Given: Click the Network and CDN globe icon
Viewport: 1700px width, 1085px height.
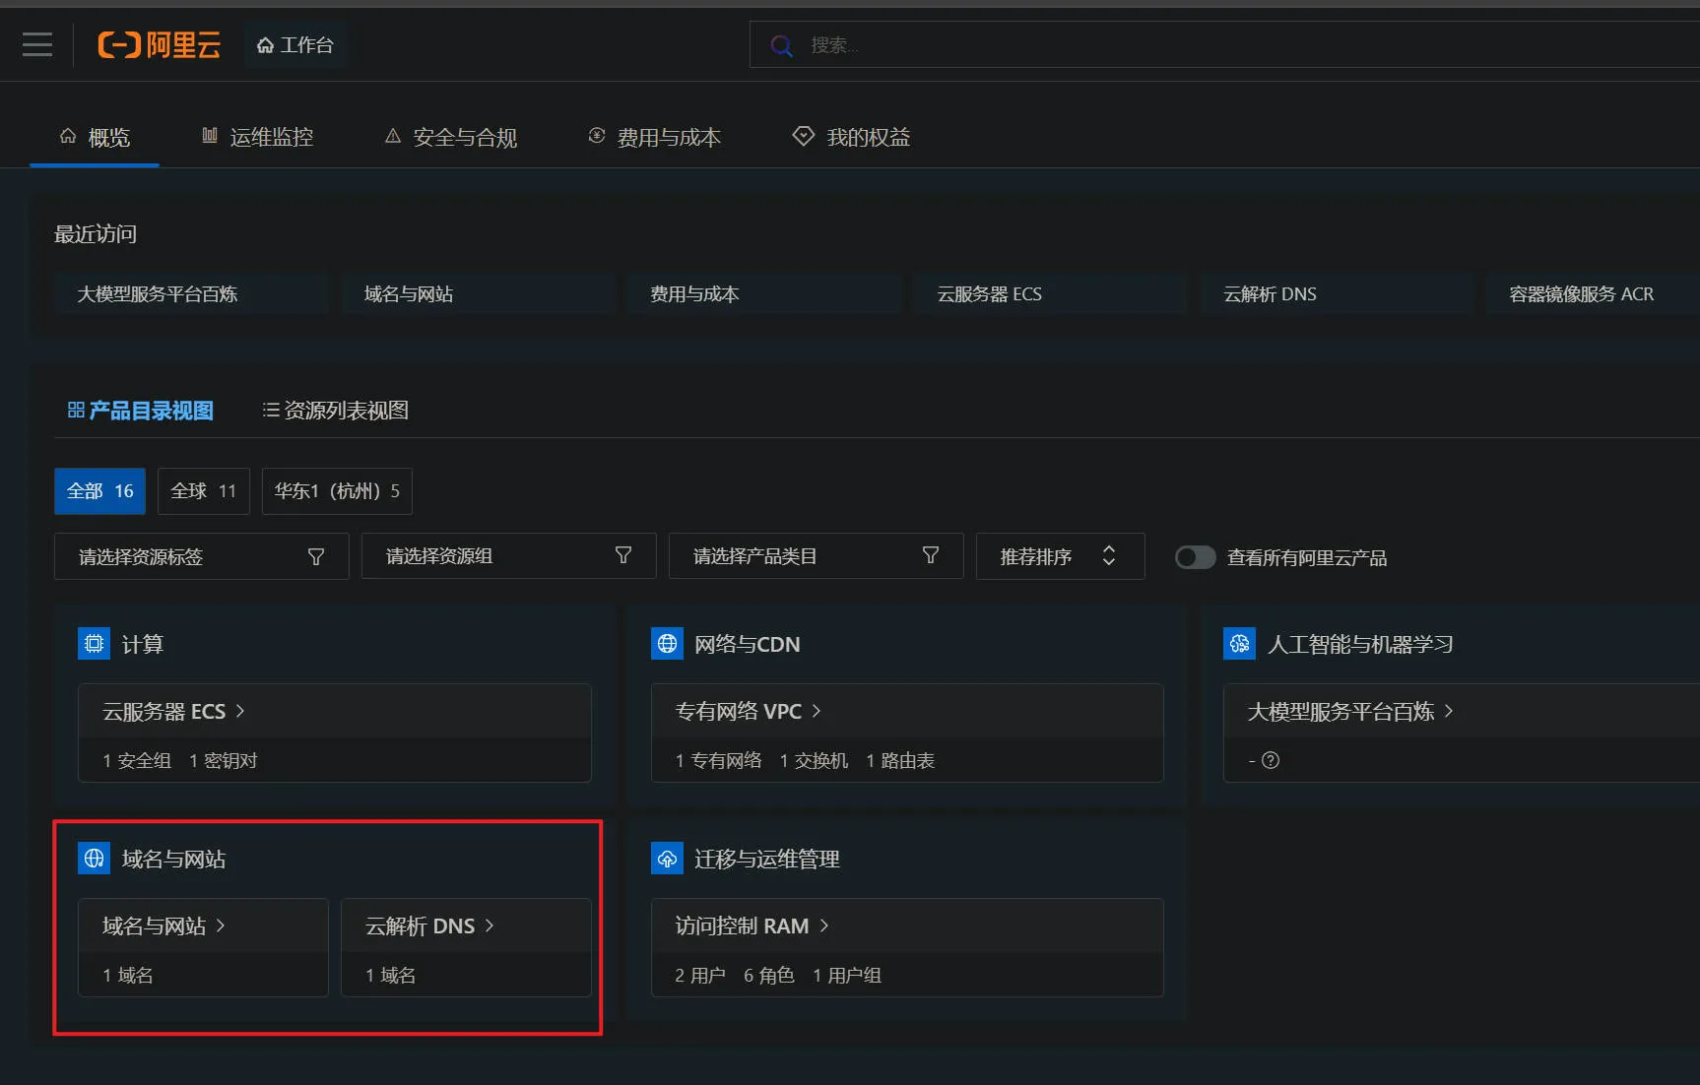Looking at the screenshot, I should (x=667, y=644).
